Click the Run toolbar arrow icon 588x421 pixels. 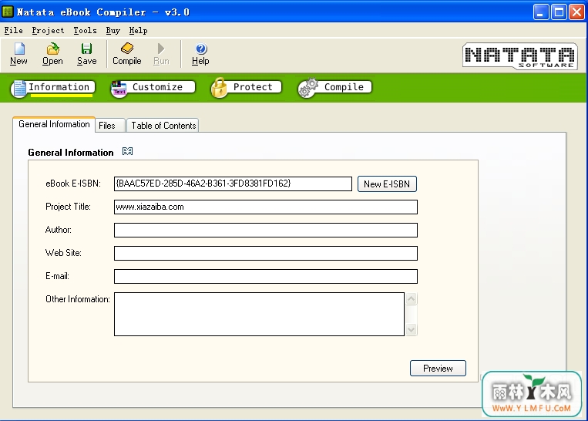click(x=161, y=54)
